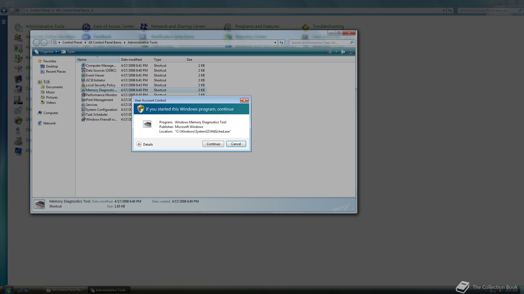524x294 pixels.
Task: Open Network in navigation pane
Action: tap(47, 123)
